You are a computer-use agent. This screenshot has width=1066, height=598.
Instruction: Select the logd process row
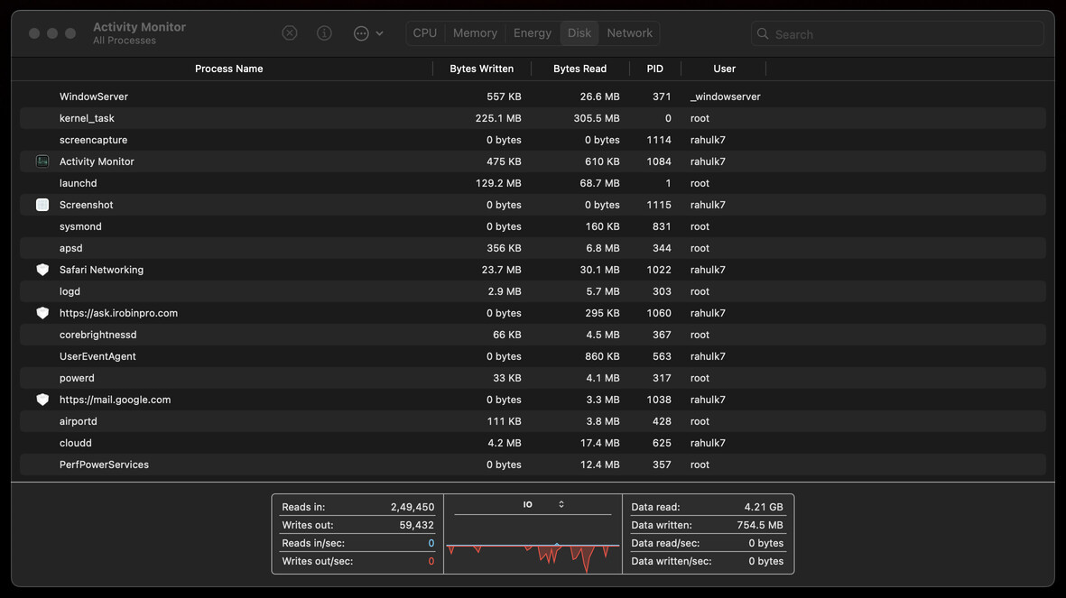pos(533,291)
